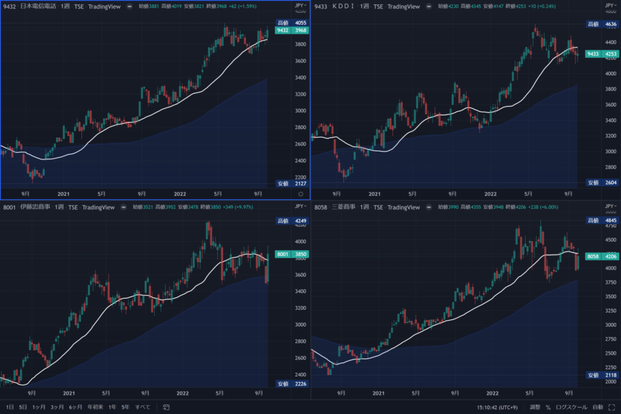
Task: Open the go-to-date icon beside すべて
Action: (166, 407)
